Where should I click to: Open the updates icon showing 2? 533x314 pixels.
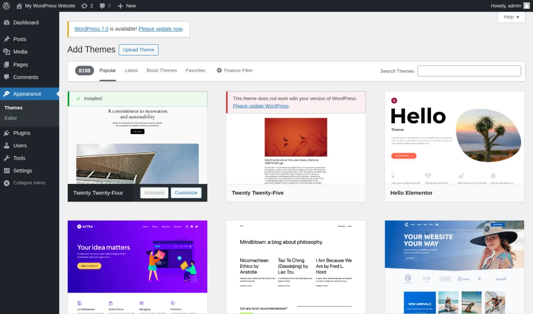[87, 6]
